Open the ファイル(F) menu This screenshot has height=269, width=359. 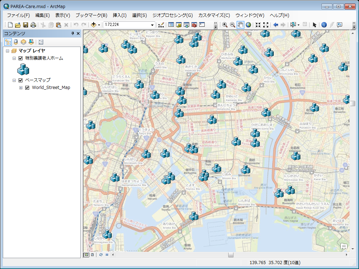point(18,15)
